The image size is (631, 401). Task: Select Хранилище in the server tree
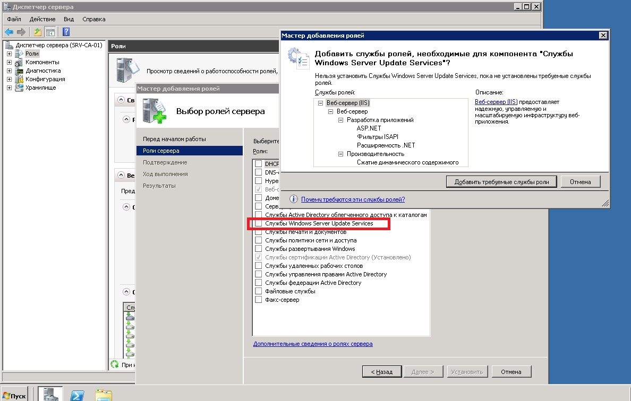[x=41, y=88]
